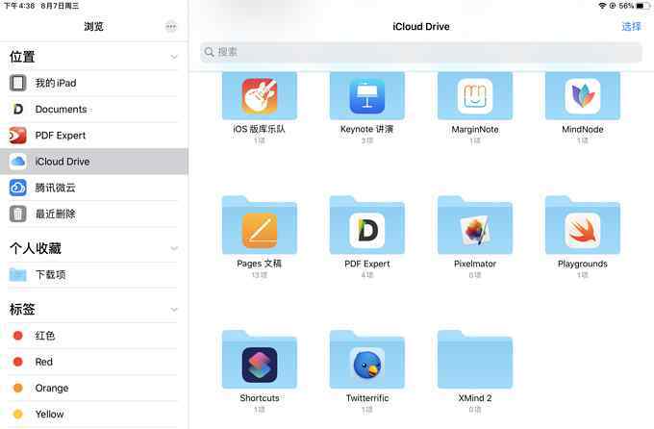The height and width of the screenshot is (429, 654).
Task: Click the XMind 2 folder name label
Action: [x=475, y=398]
